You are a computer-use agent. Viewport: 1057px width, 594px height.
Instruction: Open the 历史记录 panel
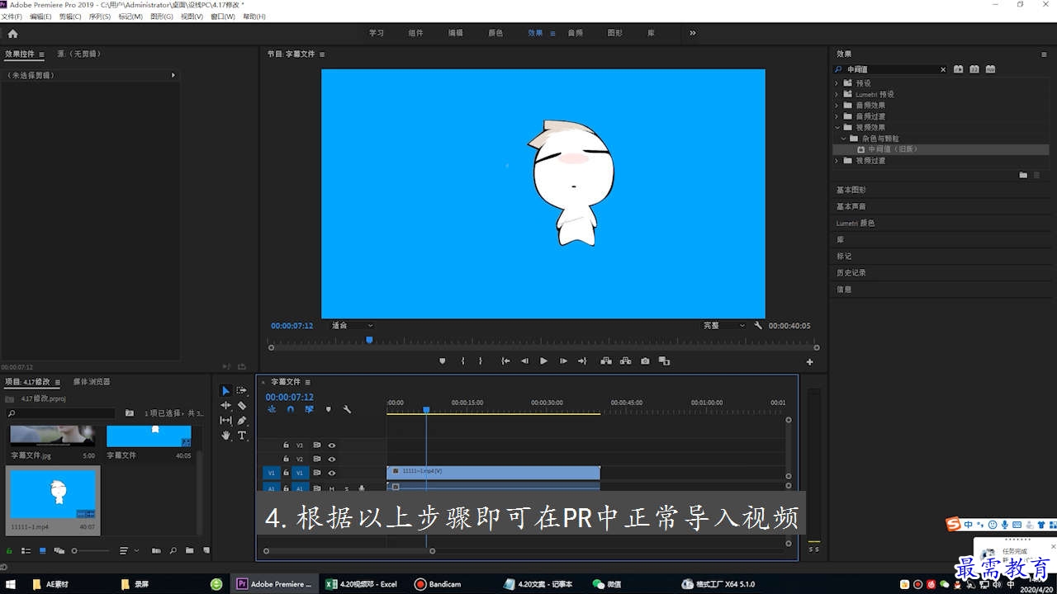[x=851, y=272]
